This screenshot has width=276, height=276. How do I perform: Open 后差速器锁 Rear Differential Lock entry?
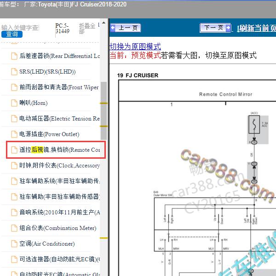pos(60,56)
